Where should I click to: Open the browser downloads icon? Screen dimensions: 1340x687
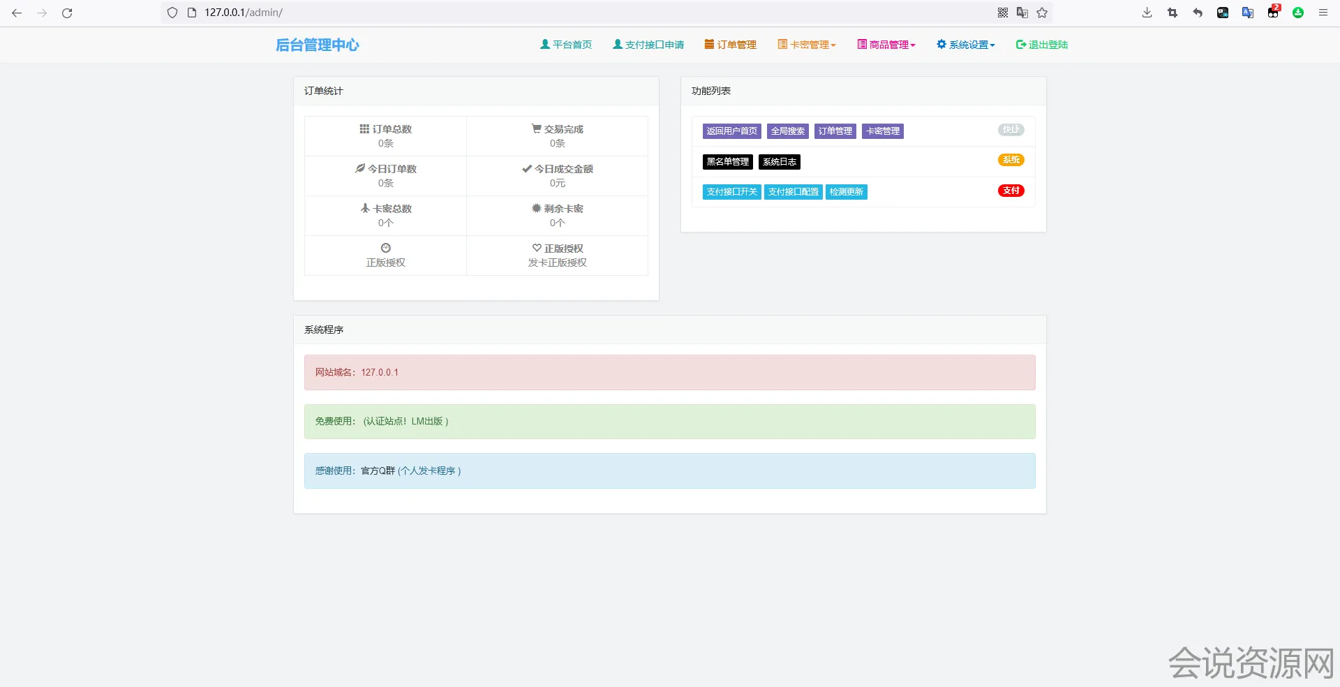(1147, 13)
